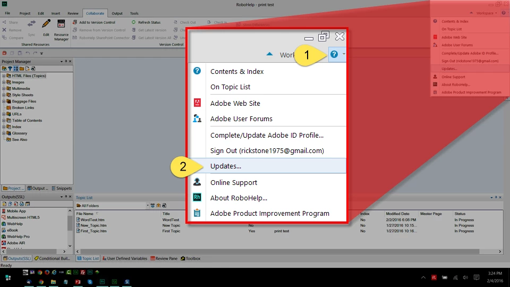The image size is (510, 287).
Task: Switch to the Tools ribbon tab
Action: [134, 13]
